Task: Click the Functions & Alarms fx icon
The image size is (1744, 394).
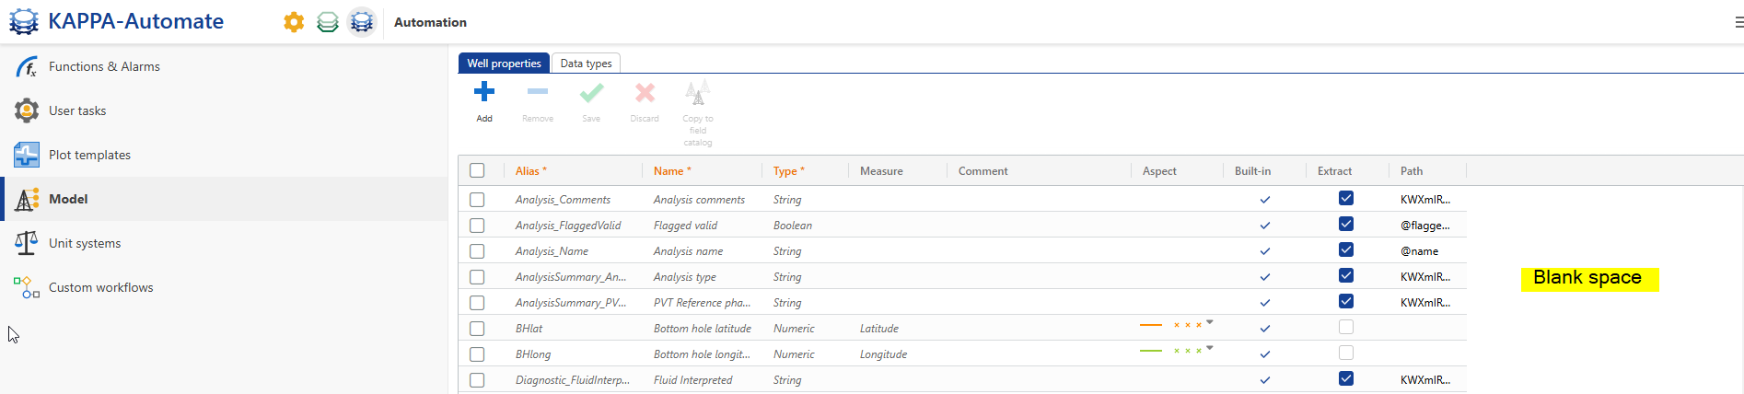Action: [x=27, y=66]
